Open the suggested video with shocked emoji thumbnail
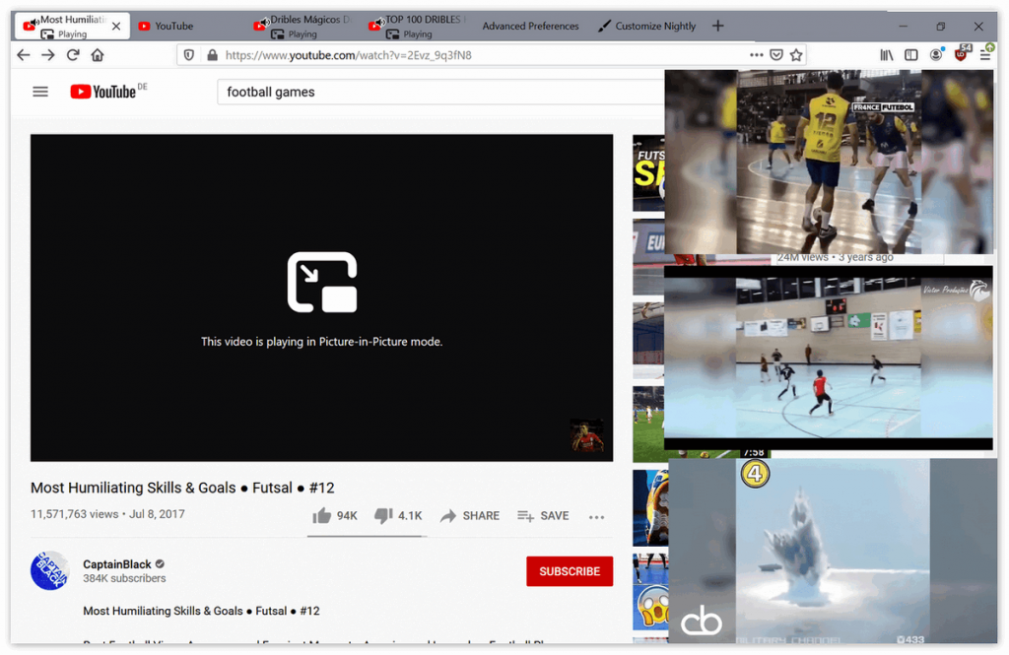Image resolution: width=1009 pixels, height=655 pixels. 650,591
